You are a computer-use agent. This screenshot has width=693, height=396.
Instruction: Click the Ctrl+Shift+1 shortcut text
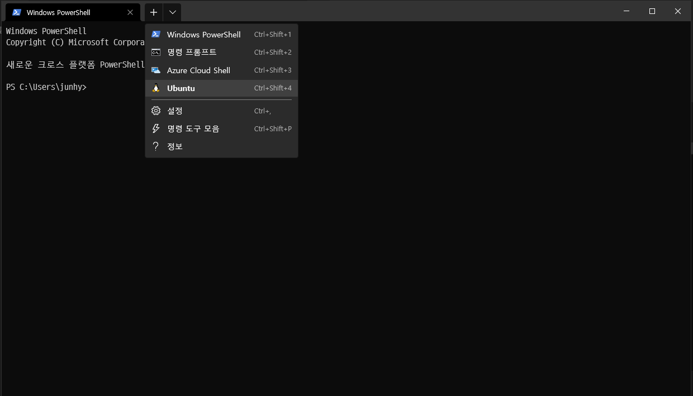(273, 35)
